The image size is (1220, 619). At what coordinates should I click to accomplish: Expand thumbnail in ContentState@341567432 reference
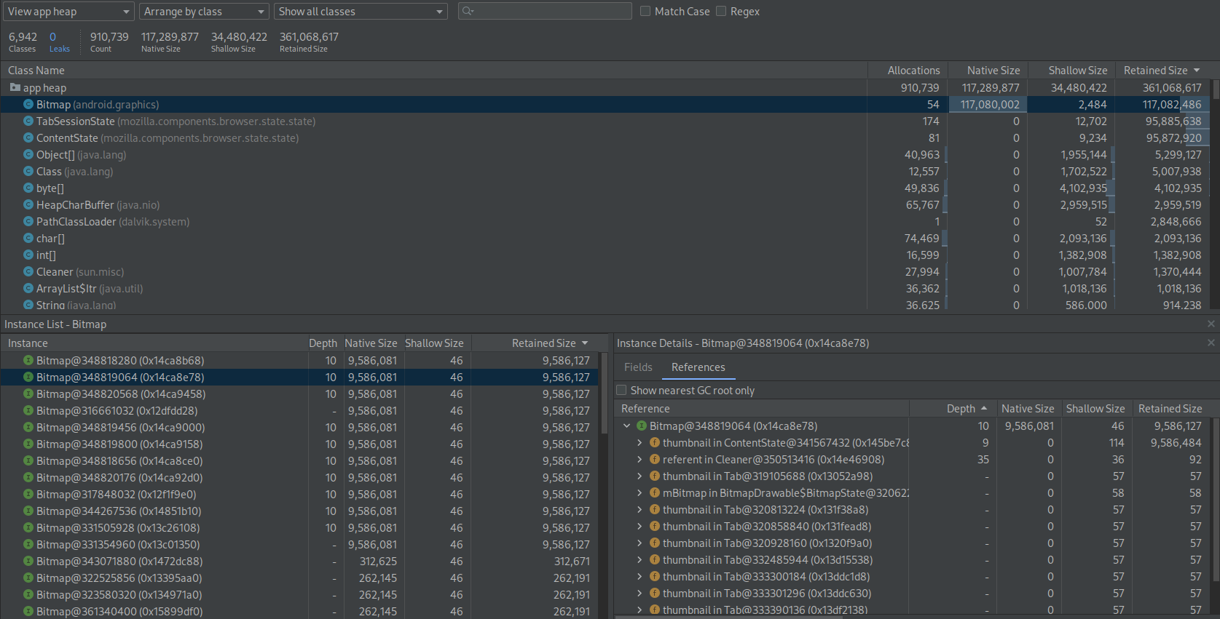coord(639,442)
